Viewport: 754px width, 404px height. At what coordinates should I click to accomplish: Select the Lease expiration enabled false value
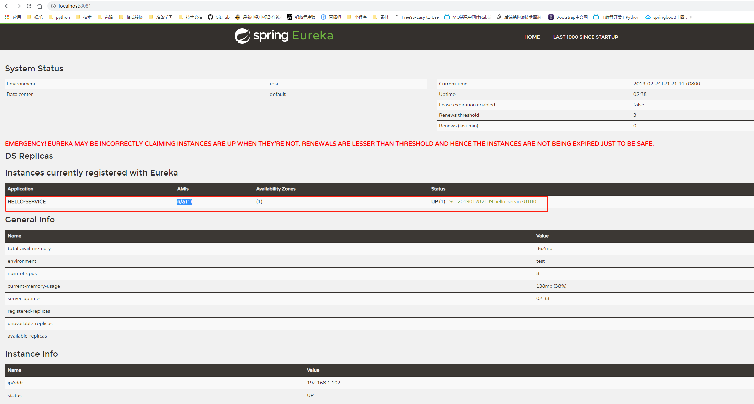[x=639, y=105]
